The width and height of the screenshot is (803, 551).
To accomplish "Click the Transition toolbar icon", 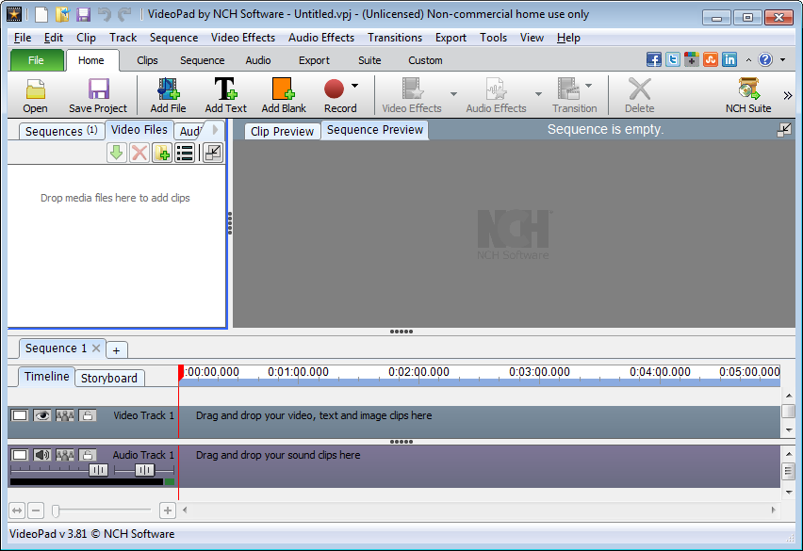I will [568, 89].
